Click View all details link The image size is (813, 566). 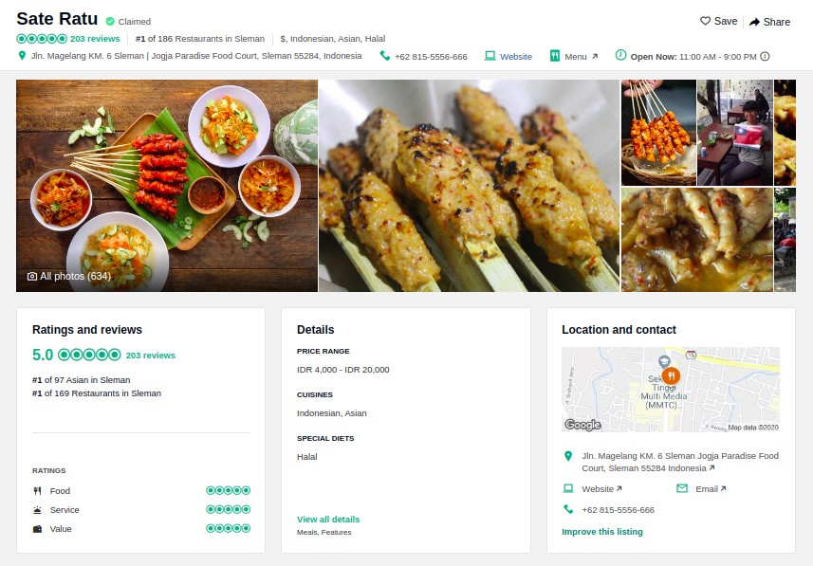click(x=328, y=520)
